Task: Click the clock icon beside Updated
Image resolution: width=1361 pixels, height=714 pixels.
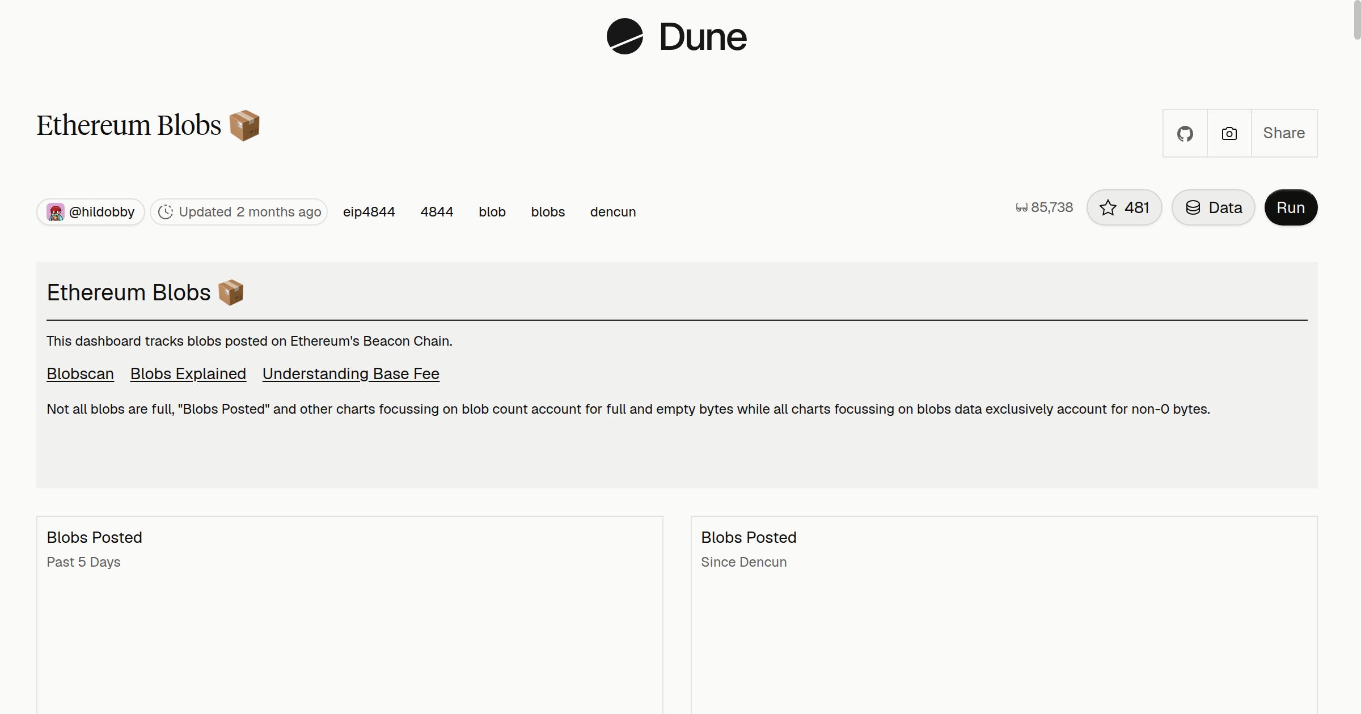Action: point(166,212)
